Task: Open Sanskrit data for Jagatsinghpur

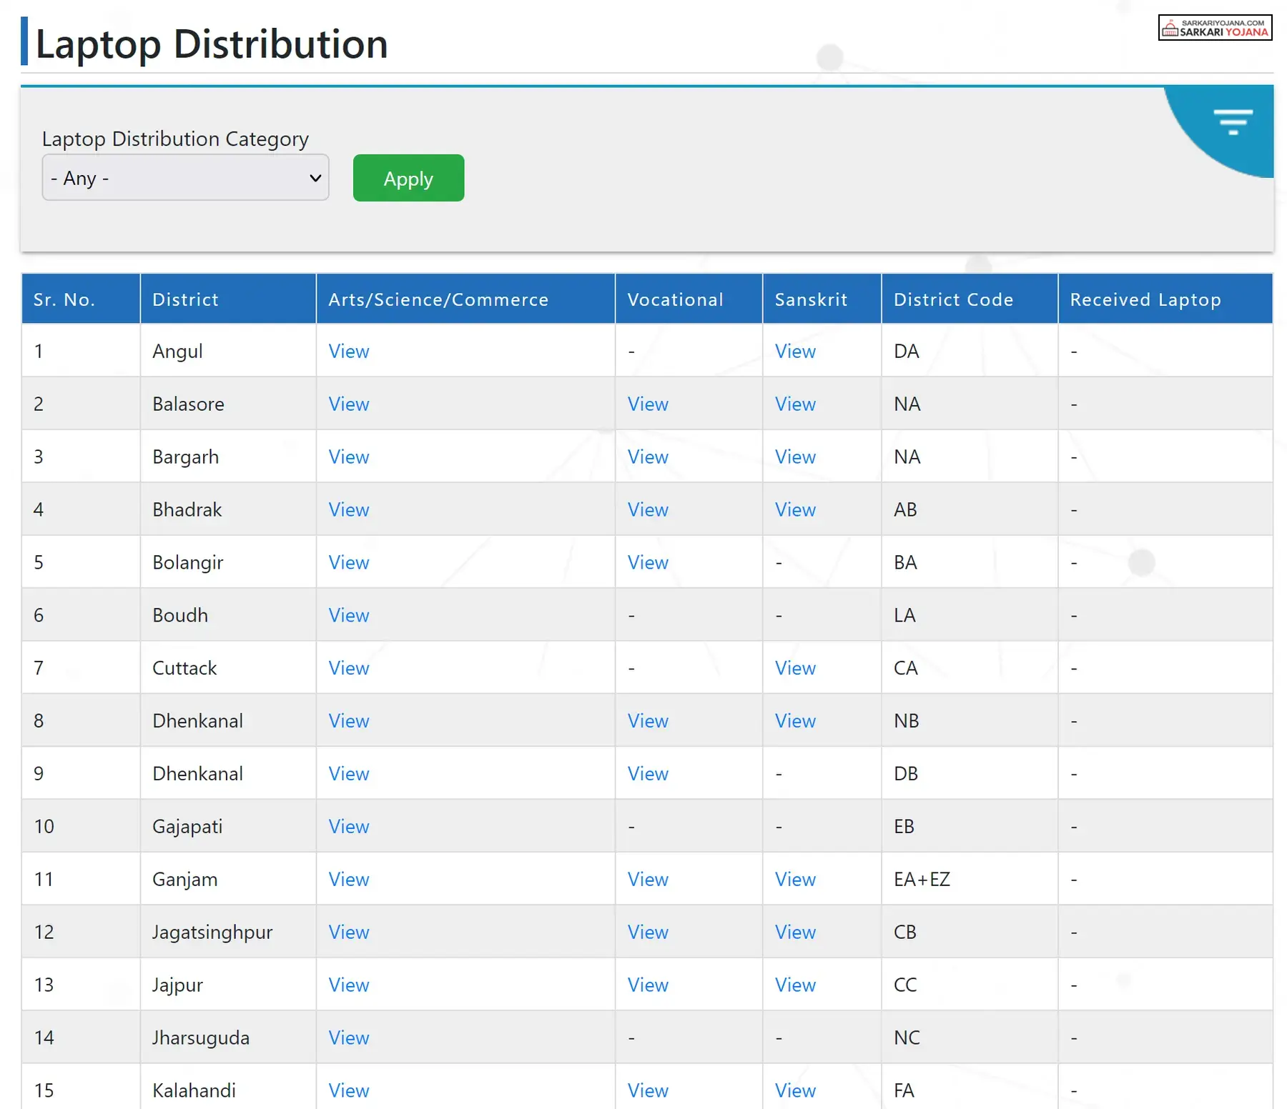Action: pyautogui.click(x=794, y=932)
